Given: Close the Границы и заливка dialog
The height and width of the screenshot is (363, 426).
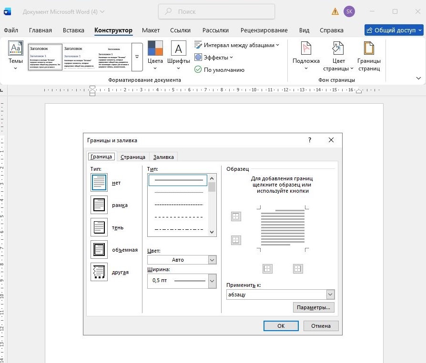Looking at the screenshot, I should [331, 140].
